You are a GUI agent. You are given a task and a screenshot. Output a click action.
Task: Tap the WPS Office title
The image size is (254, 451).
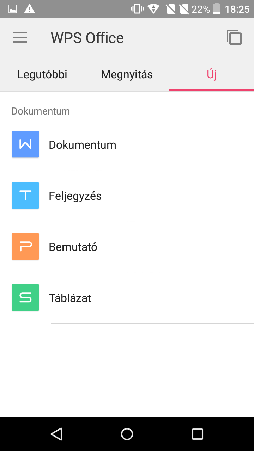click(x=87, y=38)
